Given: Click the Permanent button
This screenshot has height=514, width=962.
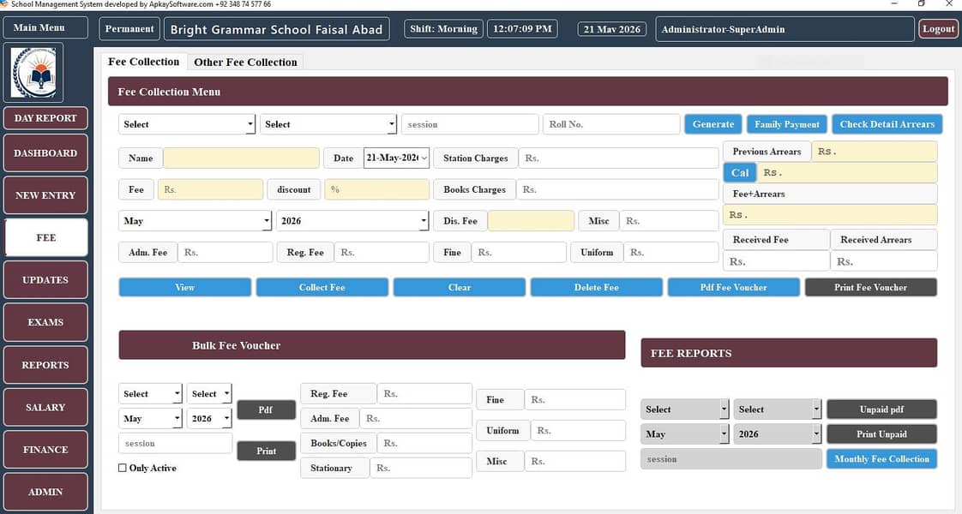Looking at the screenshot, I should click(129, 29).
